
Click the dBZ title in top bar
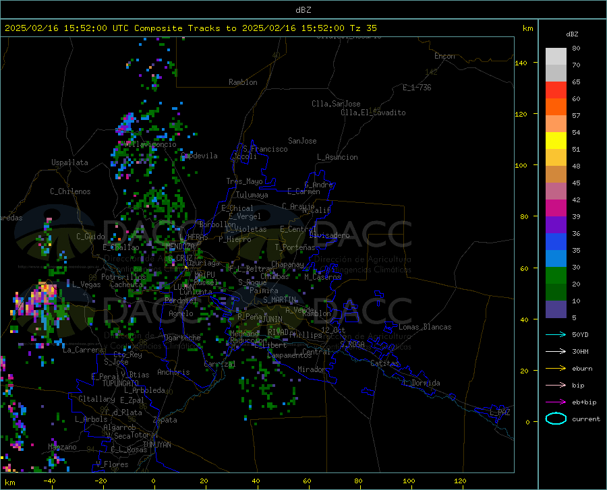(x=303, y=10)
